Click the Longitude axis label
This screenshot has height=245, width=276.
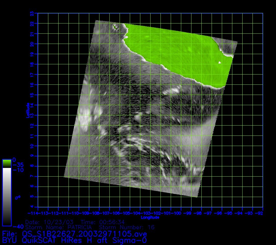pos(150,217)
